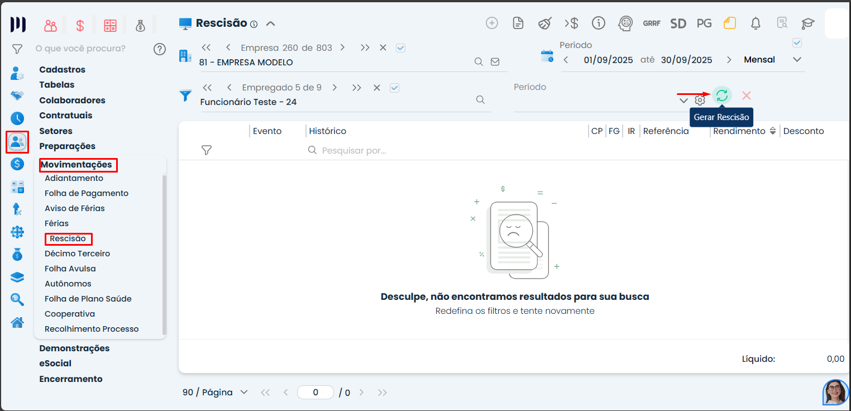Select Aviso de Férias in the menu
Screen dimensions: 851x411
(x=75, y=208)
